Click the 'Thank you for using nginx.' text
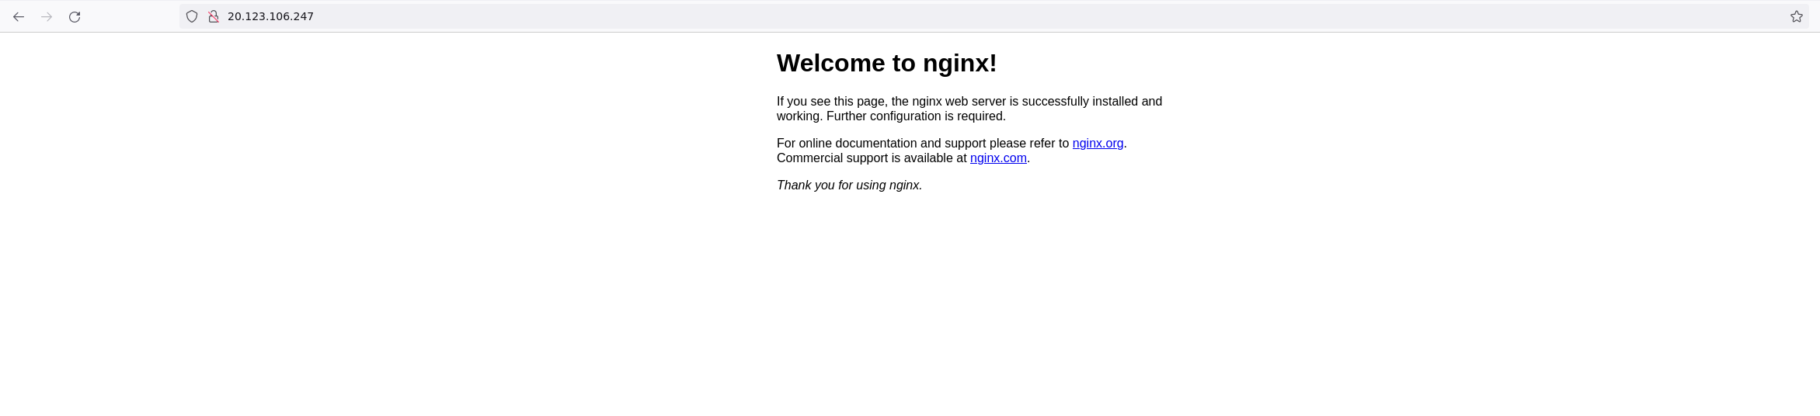The image size is (1820, 416). coord(849,185)
